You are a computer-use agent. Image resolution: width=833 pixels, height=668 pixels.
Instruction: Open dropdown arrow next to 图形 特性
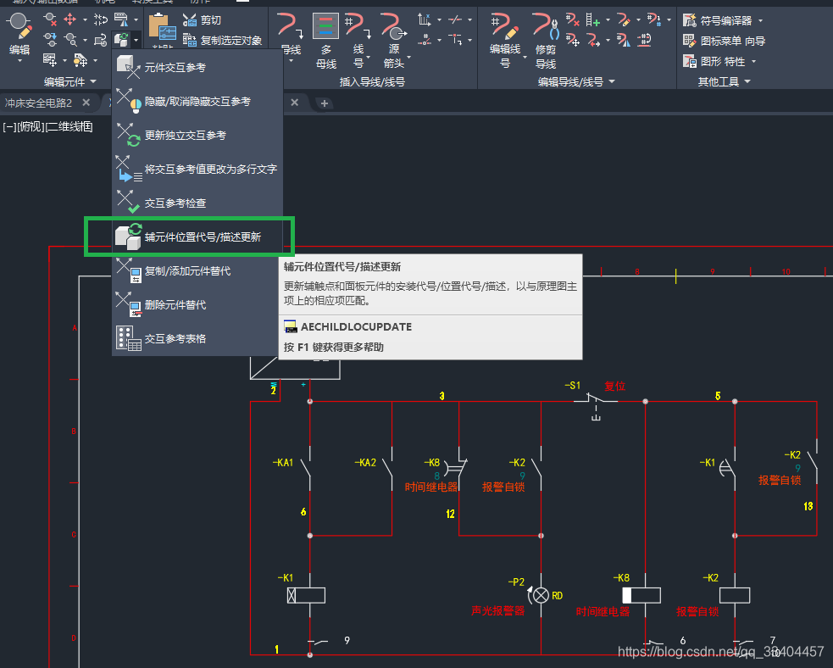[x=753, y=62]
